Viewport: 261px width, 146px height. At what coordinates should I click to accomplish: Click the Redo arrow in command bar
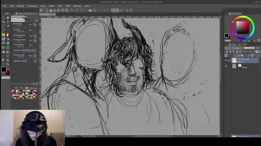coord(76,10)
